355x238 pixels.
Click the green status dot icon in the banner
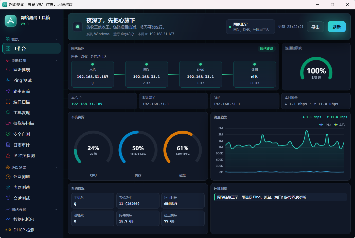click(78, 27)
